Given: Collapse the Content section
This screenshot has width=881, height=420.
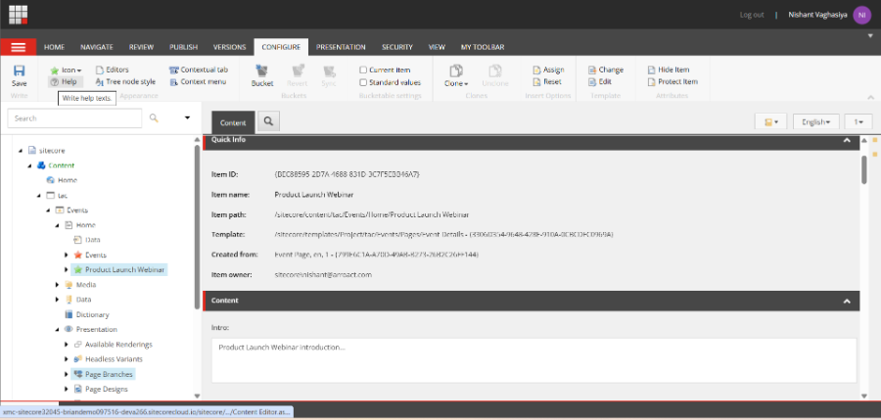Looking at the screenshot, I should pyautogui.click(x=847, y=302).
